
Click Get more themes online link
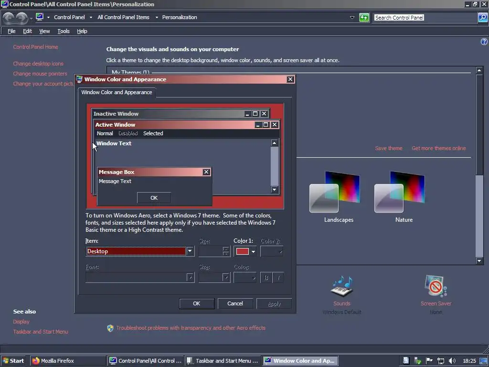[x=439, y=148]
